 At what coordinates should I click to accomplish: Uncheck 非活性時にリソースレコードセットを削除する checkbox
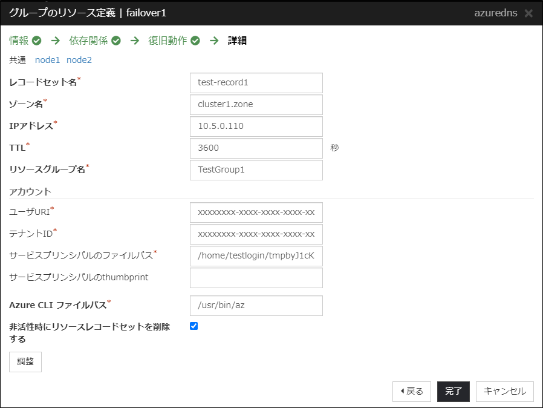[x=194, y=326]
